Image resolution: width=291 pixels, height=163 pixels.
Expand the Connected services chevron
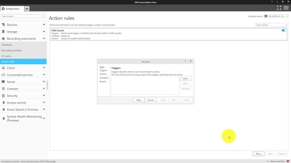click(x=44, y=75)
